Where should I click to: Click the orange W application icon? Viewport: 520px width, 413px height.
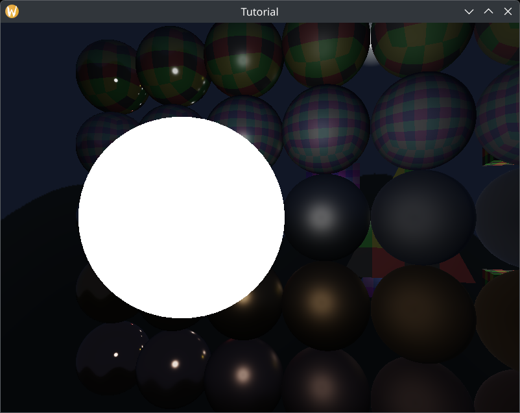[10, 11]
